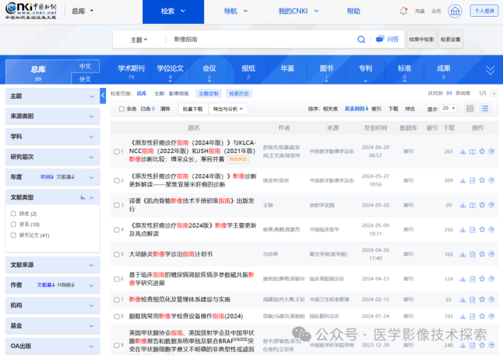Open the 检索历史 link
This screenshot has height=355, width=503.
pyautogui.click(x=239, y=94)
